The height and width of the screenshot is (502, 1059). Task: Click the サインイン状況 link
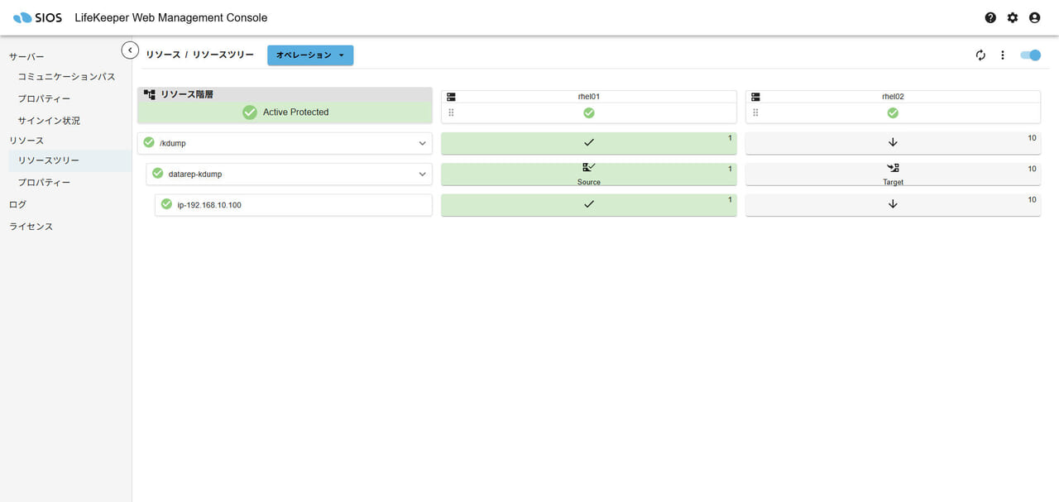[x=49, y=121]
